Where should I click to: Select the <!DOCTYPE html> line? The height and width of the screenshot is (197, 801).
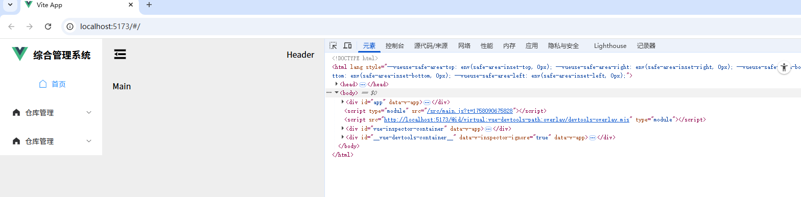pos(355,58)
